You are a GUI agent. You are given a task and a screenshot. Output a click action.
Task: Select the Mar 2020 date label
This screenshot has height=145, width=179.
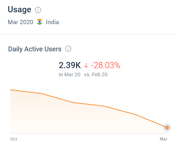(x=20, y=22)
